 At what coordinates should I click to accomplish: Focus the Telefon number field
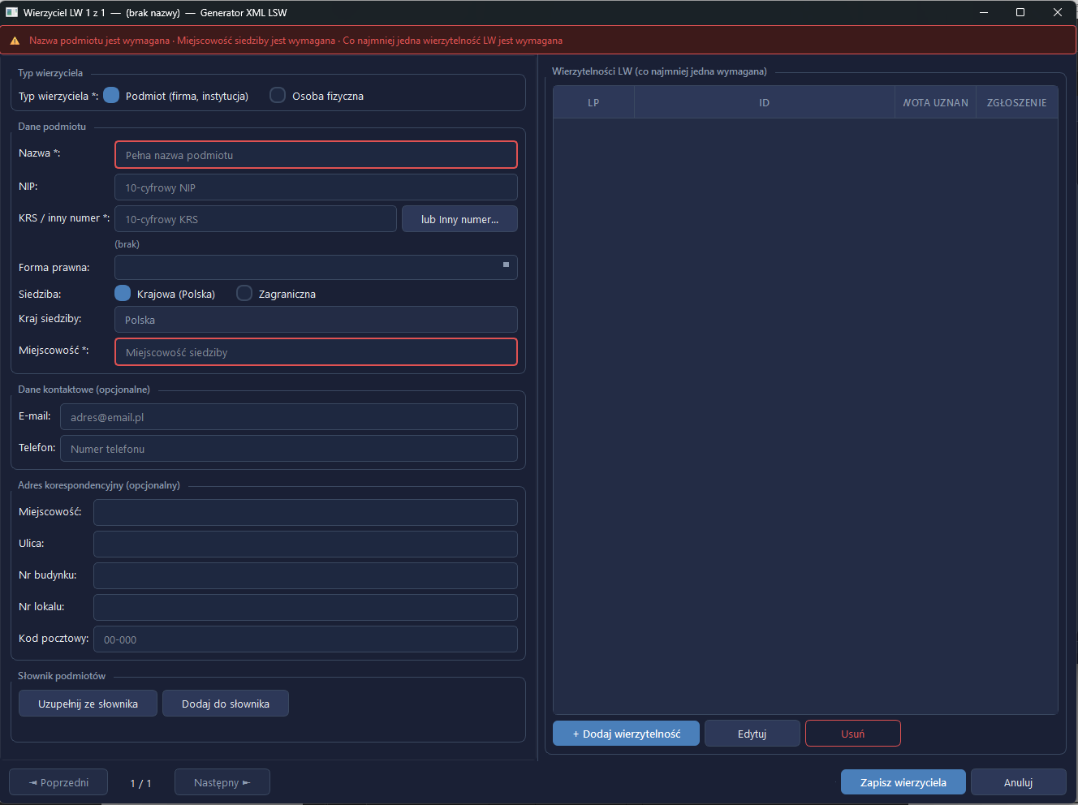[x=289, y=449]
